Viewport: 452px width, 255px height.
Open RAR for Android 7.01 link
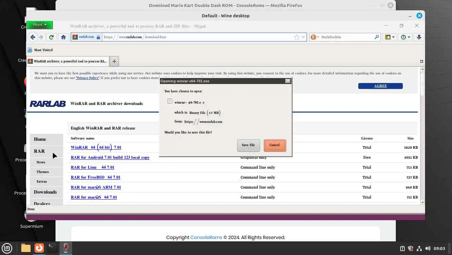click(110, 157)
